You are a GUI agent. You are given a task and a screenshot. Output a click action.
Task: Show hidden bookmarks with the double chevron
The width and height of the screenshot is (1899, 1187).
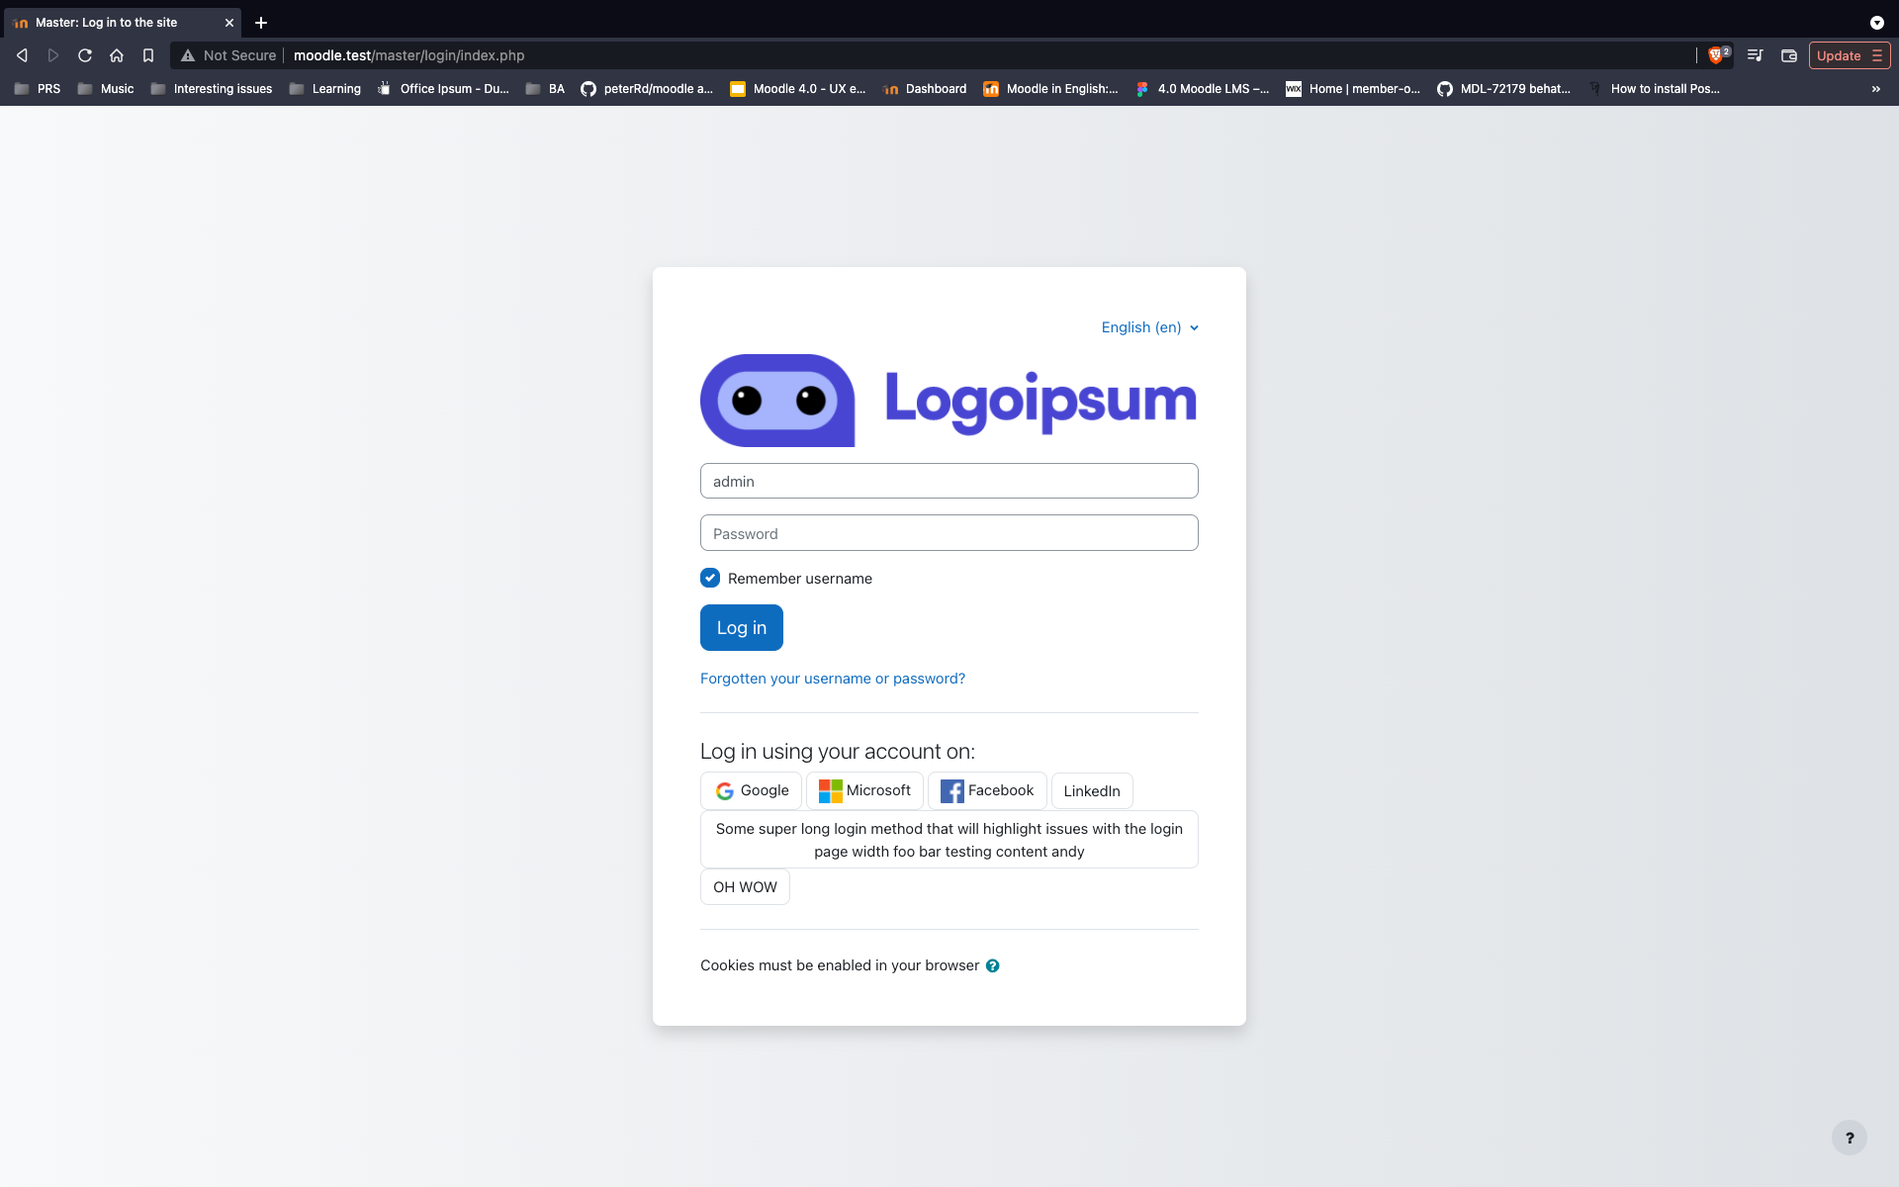[1876, 89]
